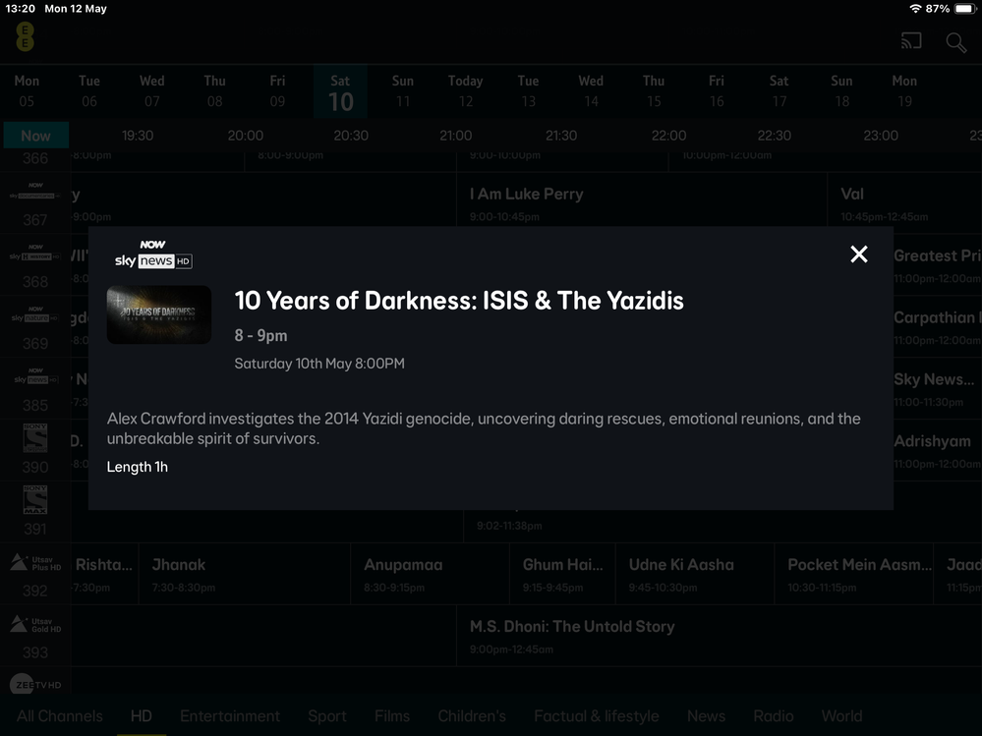Select the 23:00 time marker
Image resolution: width=982 pixels, height=736 pixels.
pos(881,136)
